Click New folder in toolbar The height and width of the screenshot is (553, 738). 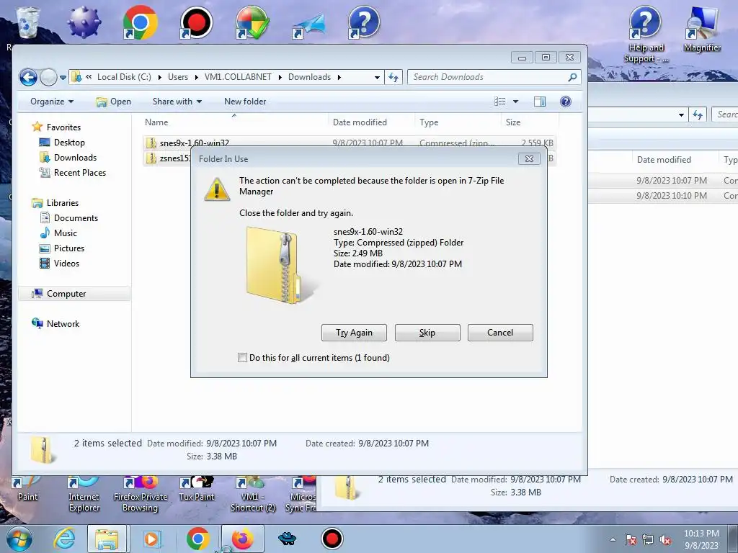tap(245, 101)
